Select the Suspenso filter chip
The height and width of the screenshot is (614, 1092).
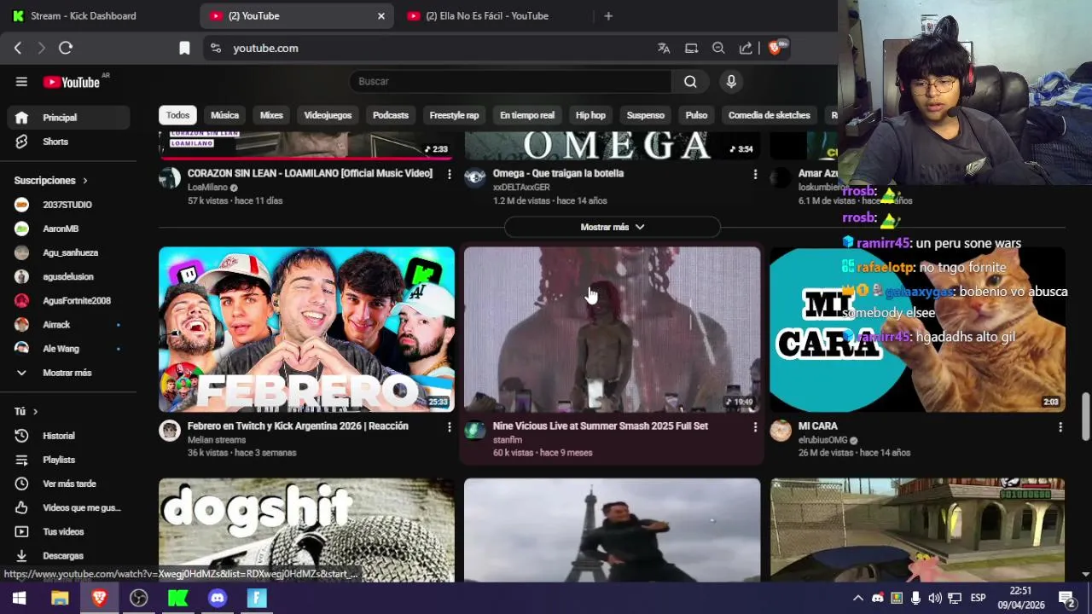645,115
